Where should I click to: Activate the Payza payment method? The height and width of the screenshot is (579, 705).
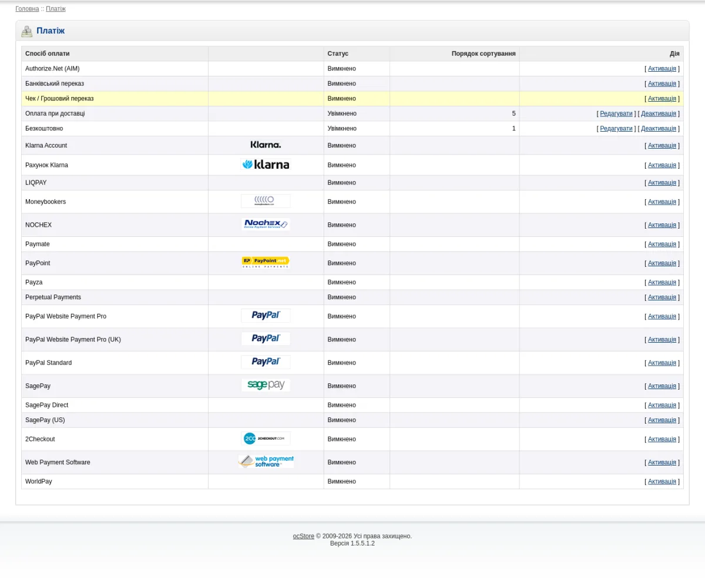coord(662,282)
